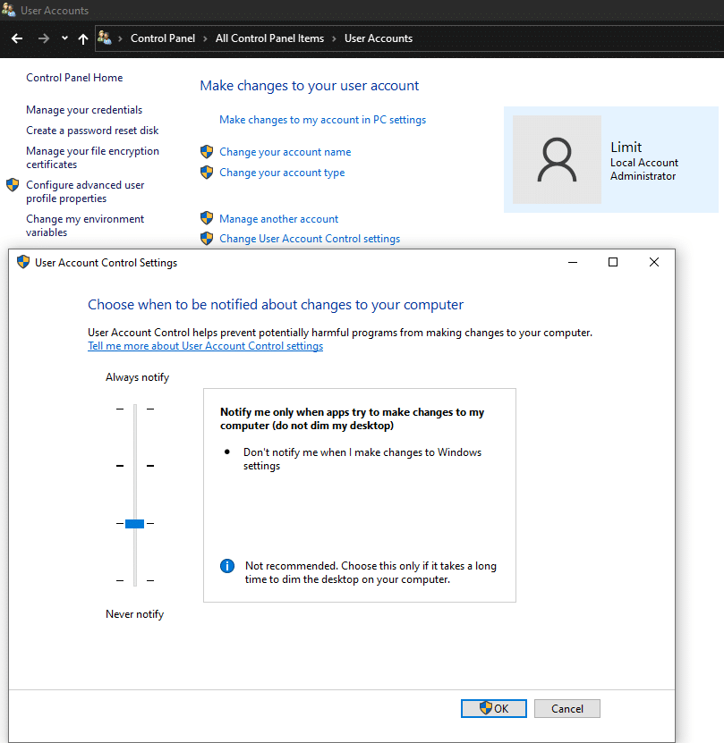Screen dimensions: 724x743
Task: Minimize the User Account Control Settings dialog
Action: [x=573, y=262]
